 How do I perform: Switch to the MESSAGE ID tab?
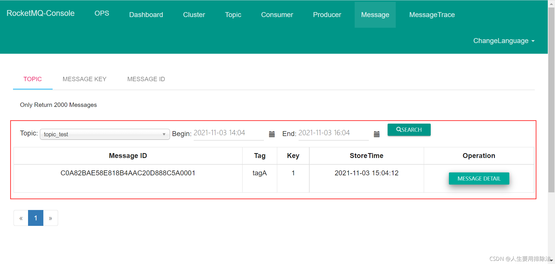pos(146,79)
